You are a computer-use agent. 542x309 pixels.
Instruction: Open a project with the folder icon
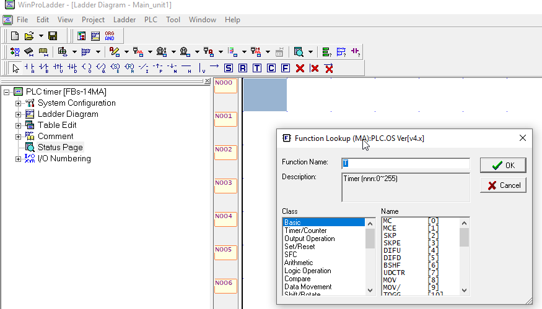click(x=29, y=36)
